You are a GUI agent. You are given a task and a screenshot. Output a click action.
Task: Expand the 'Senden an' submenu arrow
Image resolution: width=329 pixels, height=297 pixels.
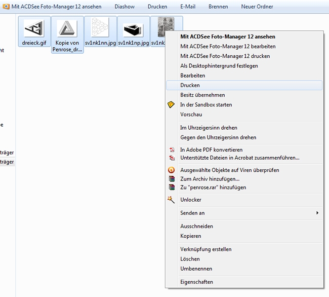(317, 213)
